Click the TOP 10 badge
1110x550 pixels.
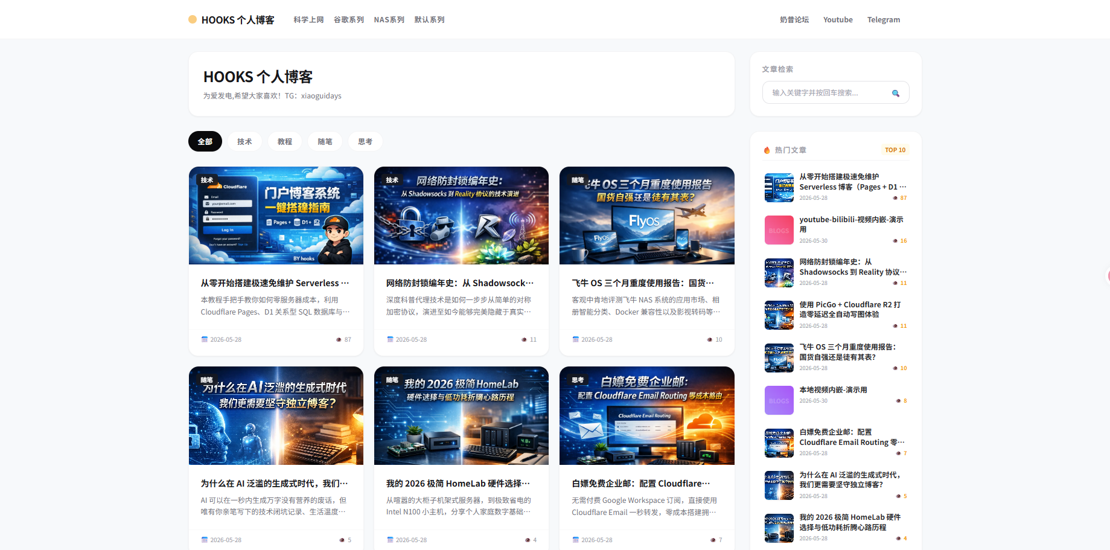(x=895, y=150)
